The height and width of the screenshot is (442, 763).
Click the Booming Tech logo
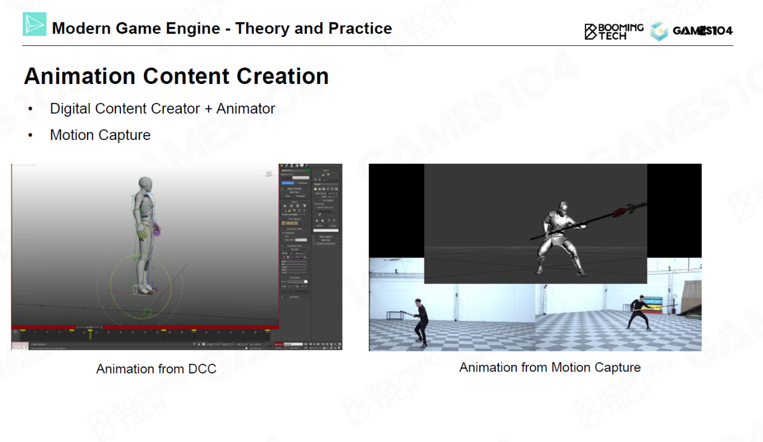(x=614, y=31)
